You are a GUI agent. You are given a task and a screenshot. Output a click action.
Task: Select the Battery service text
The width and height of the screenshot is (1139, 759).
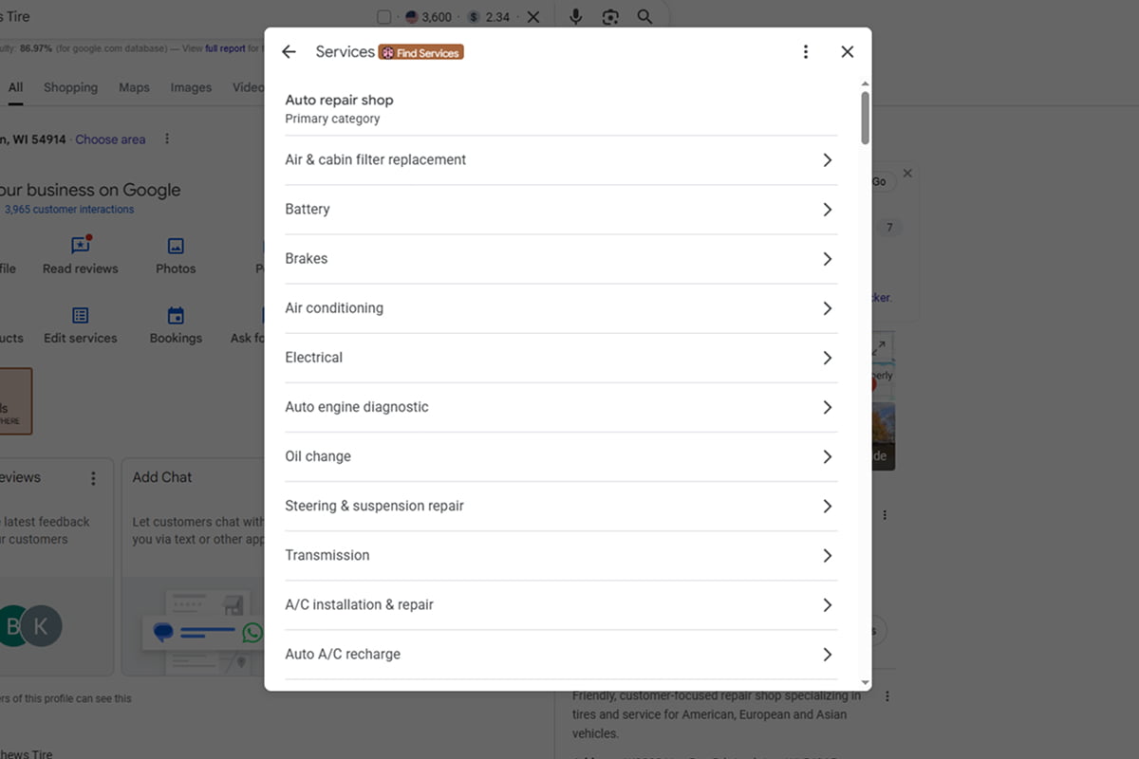coord(308,209)
